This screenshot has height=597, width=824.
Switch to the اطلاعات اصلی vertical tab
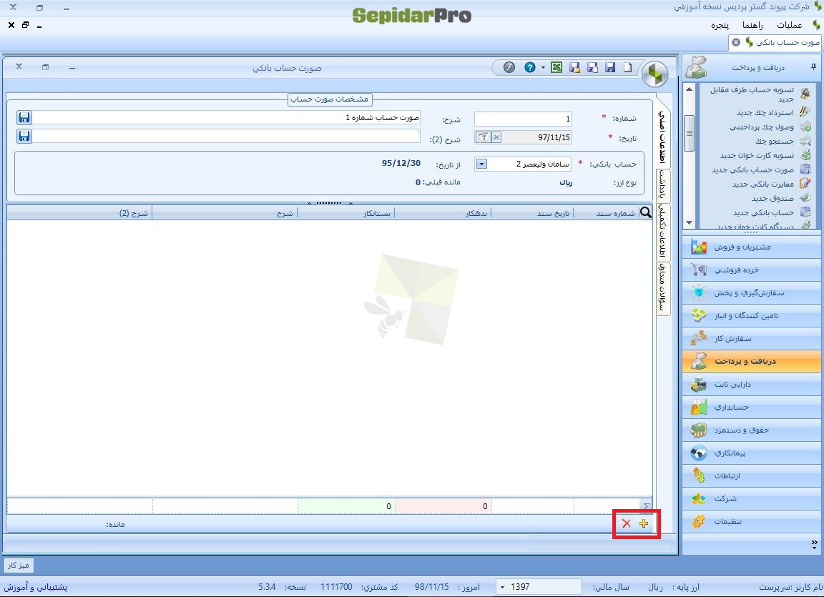pyautogui.click(x=664, y=134)
